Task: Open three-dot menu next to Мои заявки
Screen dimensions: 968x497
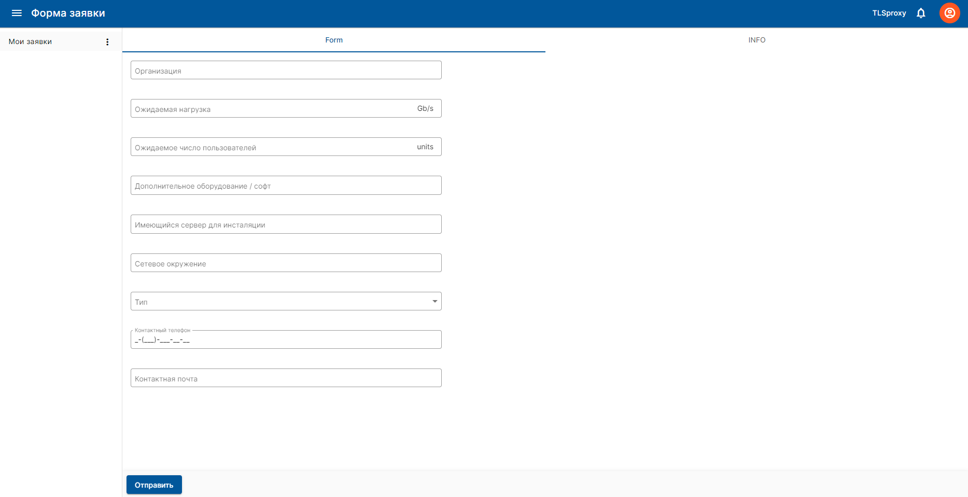Action: pyautogui.click(x=107, y=42)
